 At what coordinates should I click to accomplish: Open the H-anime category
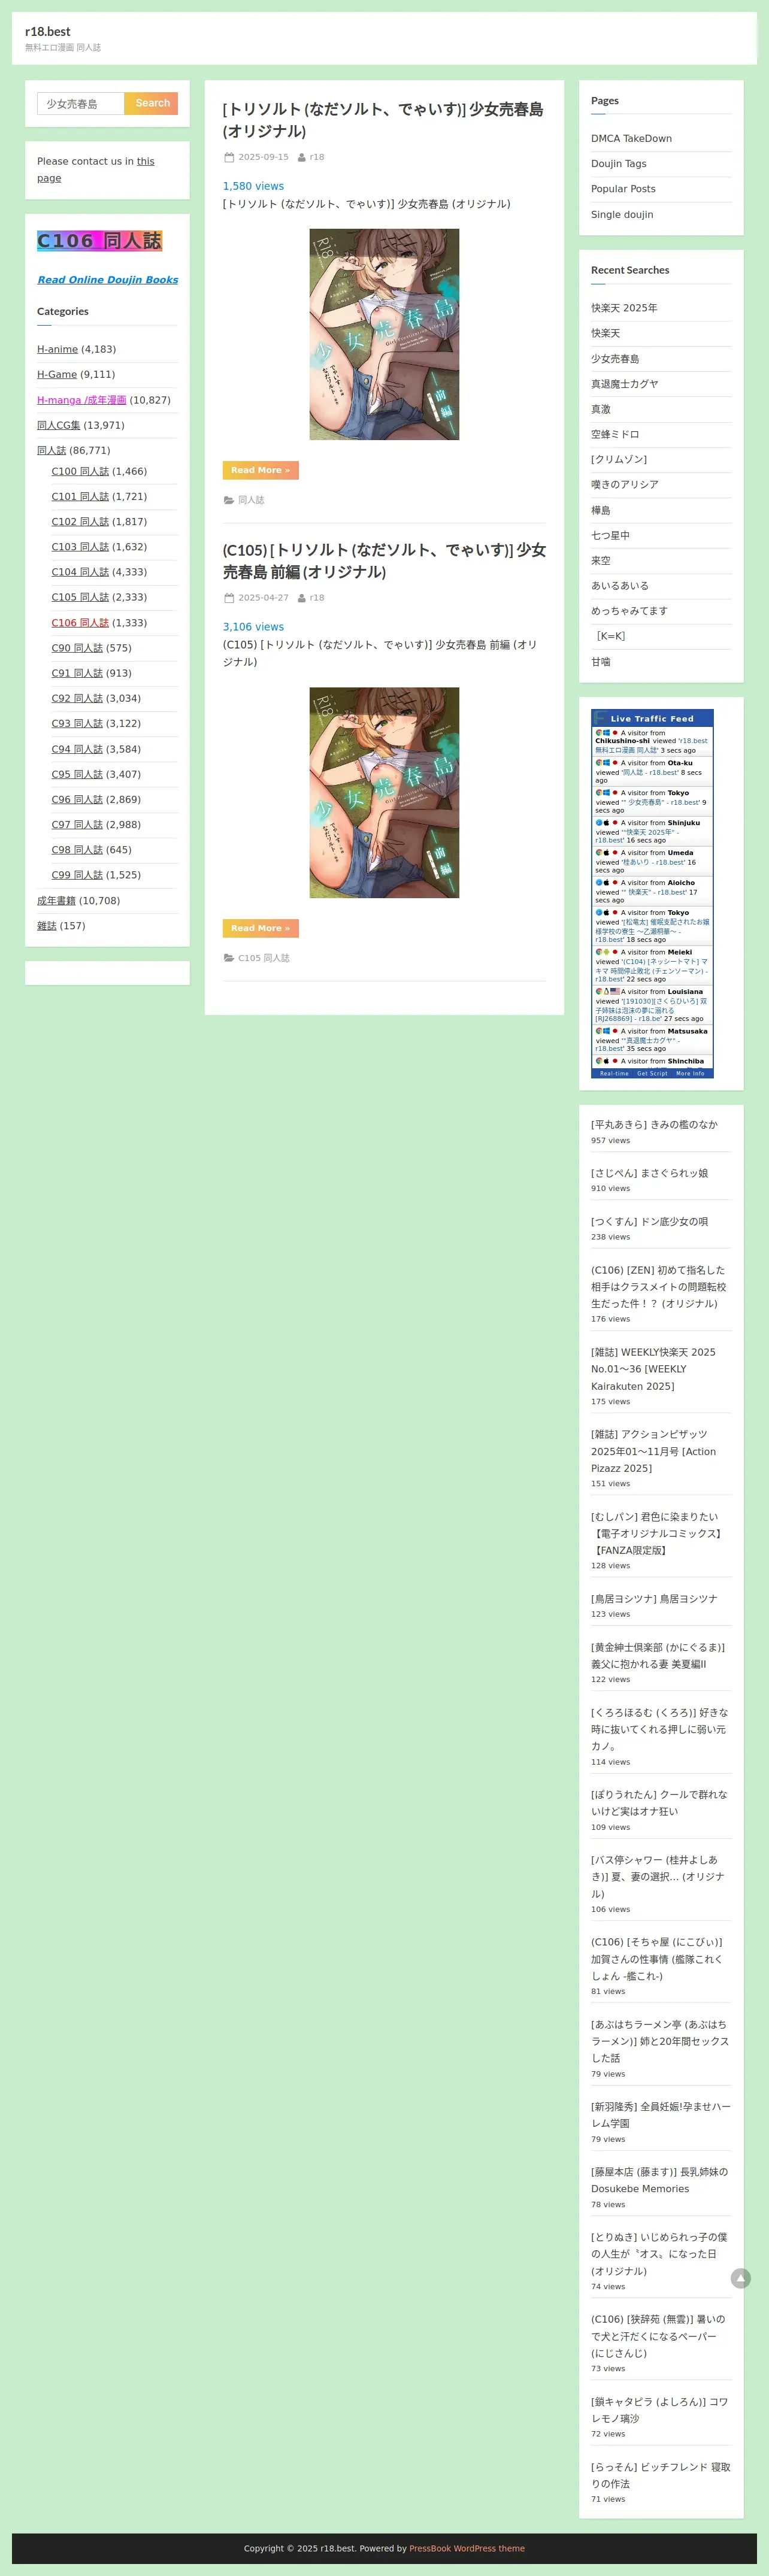point(57,349)
